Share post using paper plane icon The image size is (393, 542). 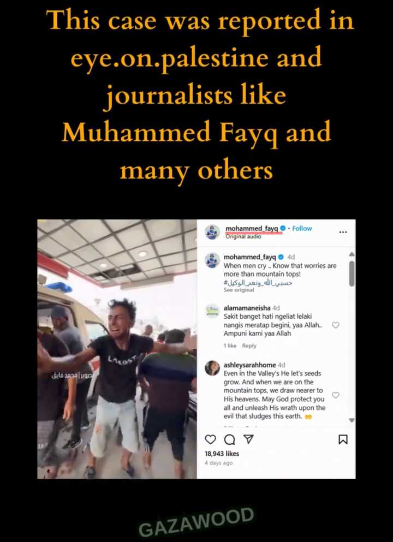[248, 439]
